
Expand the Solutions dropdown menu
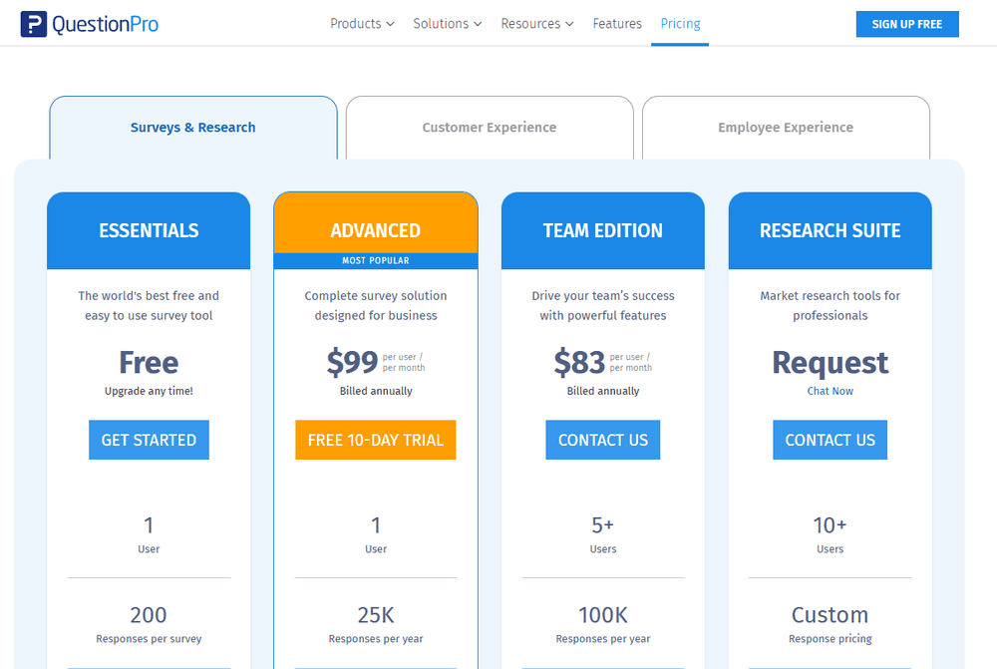[447, 24]
